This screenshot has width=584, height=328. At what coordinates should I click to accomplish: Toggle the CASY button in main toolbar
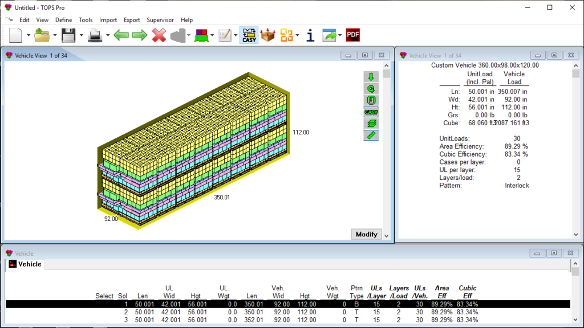249,35
